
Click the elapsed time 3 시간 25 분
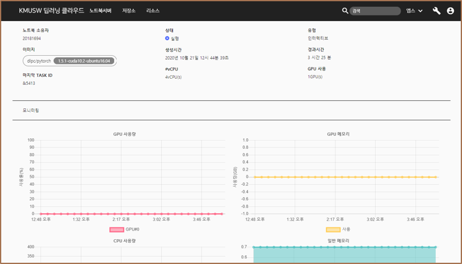(x=319, y=58)
